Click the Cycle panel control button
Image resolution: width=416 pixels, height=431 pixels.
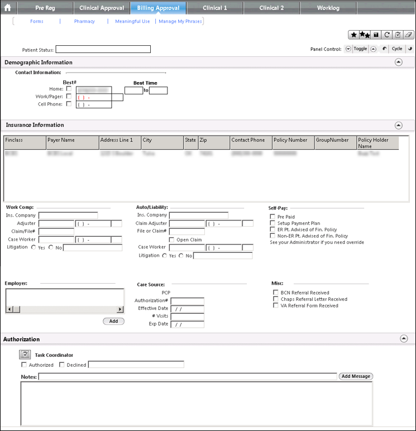pos(397,49)
